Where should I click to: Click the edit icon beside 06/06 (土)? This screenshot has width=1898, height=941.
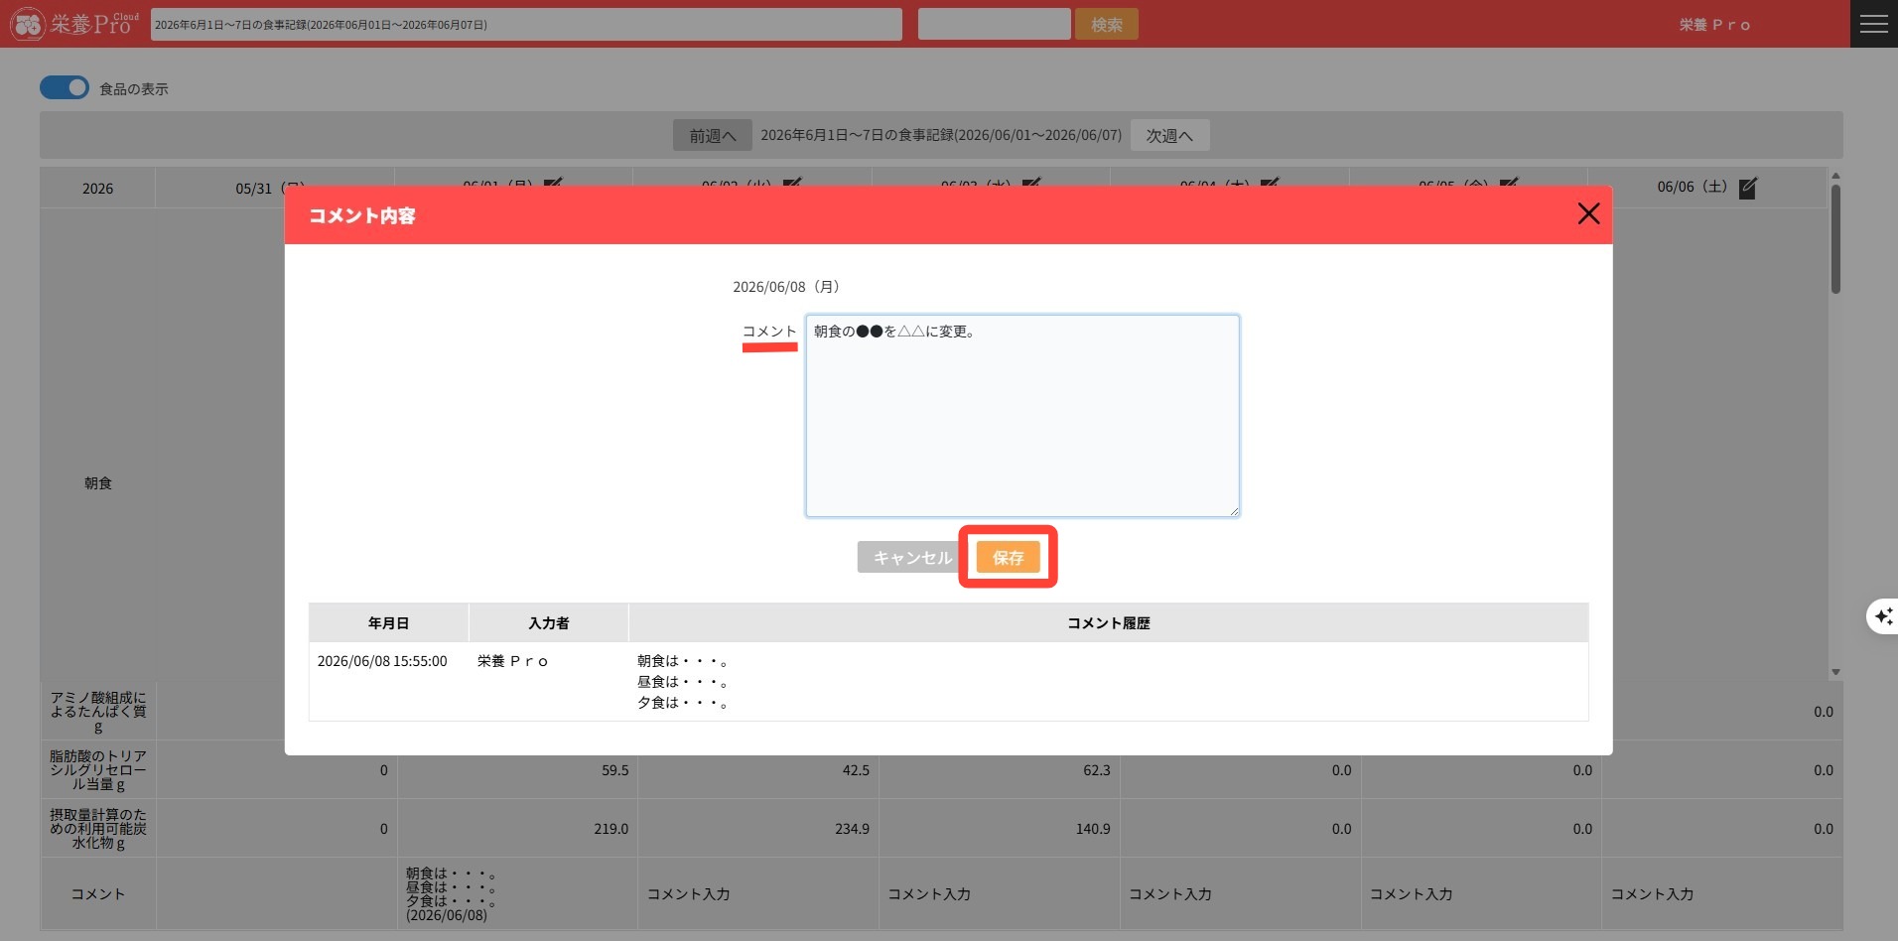tap(1748, 188)
